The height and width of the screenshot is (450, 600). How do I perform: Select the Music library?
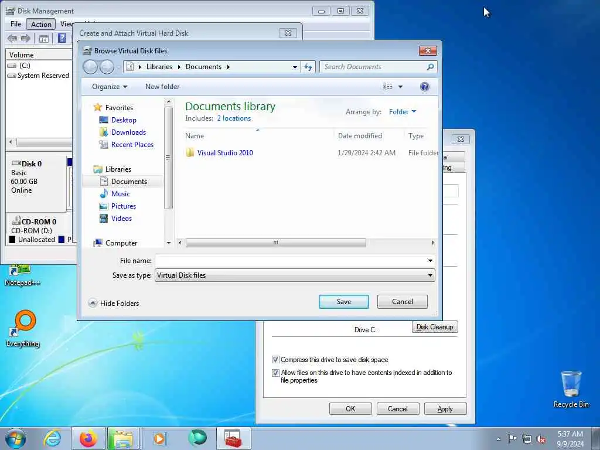[x=121, y=193]
